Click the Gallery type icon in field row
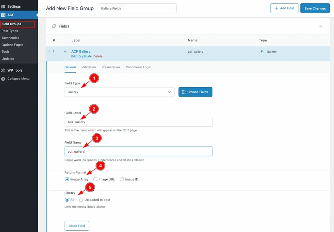Screen dimensions: 334x232 click(x=262, y=52)
